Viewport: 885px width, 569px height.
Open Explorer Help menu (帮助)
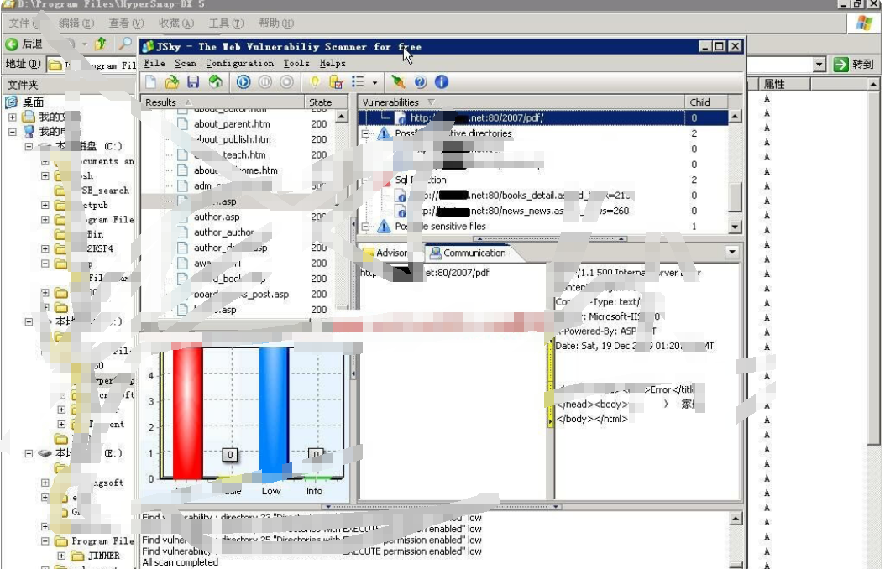(276, 23)
